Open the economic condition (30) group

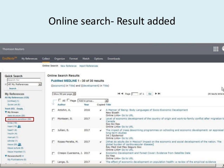click(19, 119)
